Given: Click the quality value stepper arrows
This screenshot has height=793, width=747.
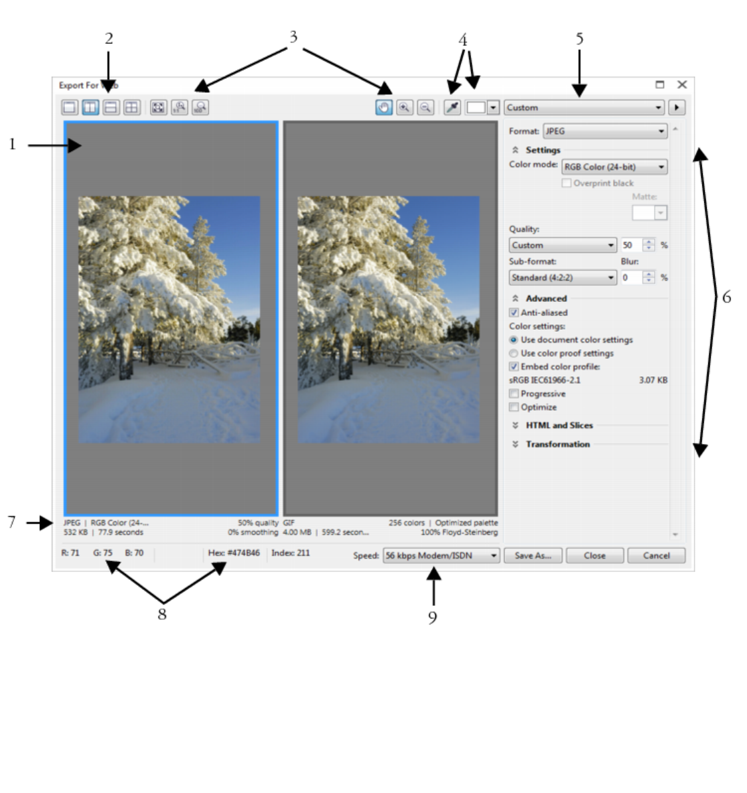Looking at the screenshot, I should pos(649,246).
